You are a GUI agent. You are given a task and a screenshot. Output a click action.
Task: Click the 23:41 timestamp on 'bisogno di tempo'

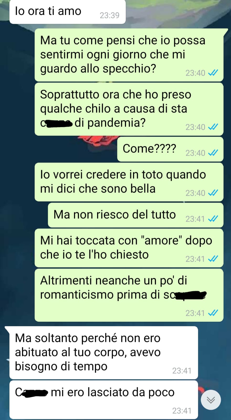[x=182, y=371]
